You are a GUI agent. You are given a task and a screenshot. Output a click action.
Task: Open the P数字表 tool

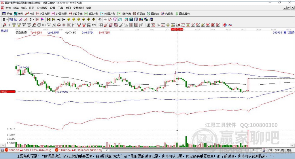[76, 14]
